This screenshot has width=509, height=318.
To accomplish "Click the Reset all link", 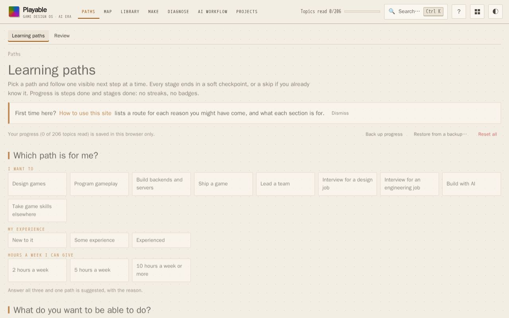I will tap(488, 134).
